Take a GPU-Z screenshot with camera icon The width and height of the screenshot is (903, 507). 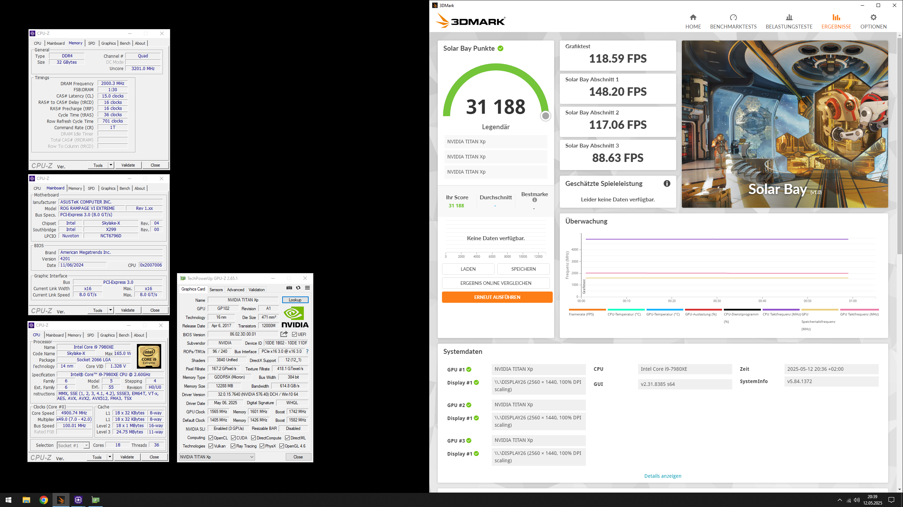(x=289, y=288)
